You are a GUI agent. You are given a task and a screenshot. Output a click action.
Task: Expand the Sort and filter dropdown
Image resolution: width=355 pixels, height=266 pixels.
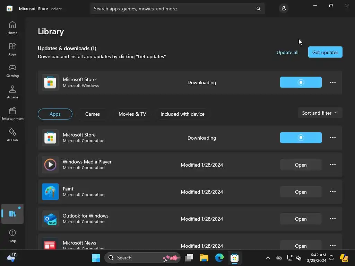320,113
